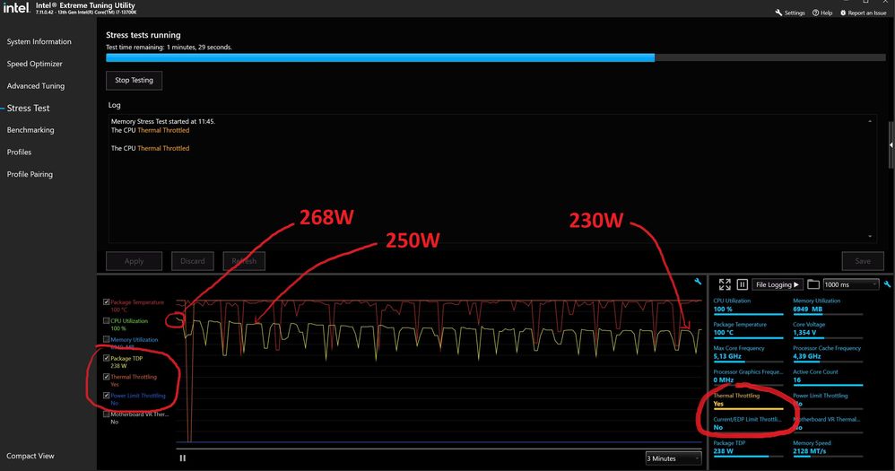This screenshot has height=471, width=895.
Task: Click Processor Graphics Frequency 0 MHz tile
Action: 748,377
